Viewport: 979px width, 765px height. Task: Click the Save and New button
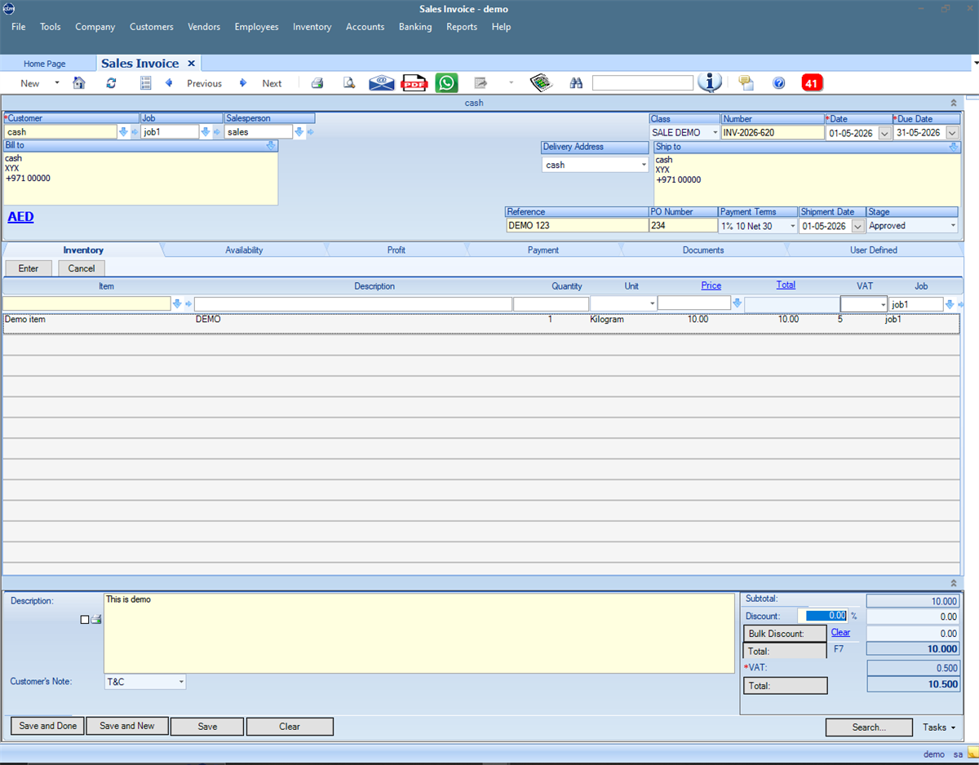tap(127, 726)
